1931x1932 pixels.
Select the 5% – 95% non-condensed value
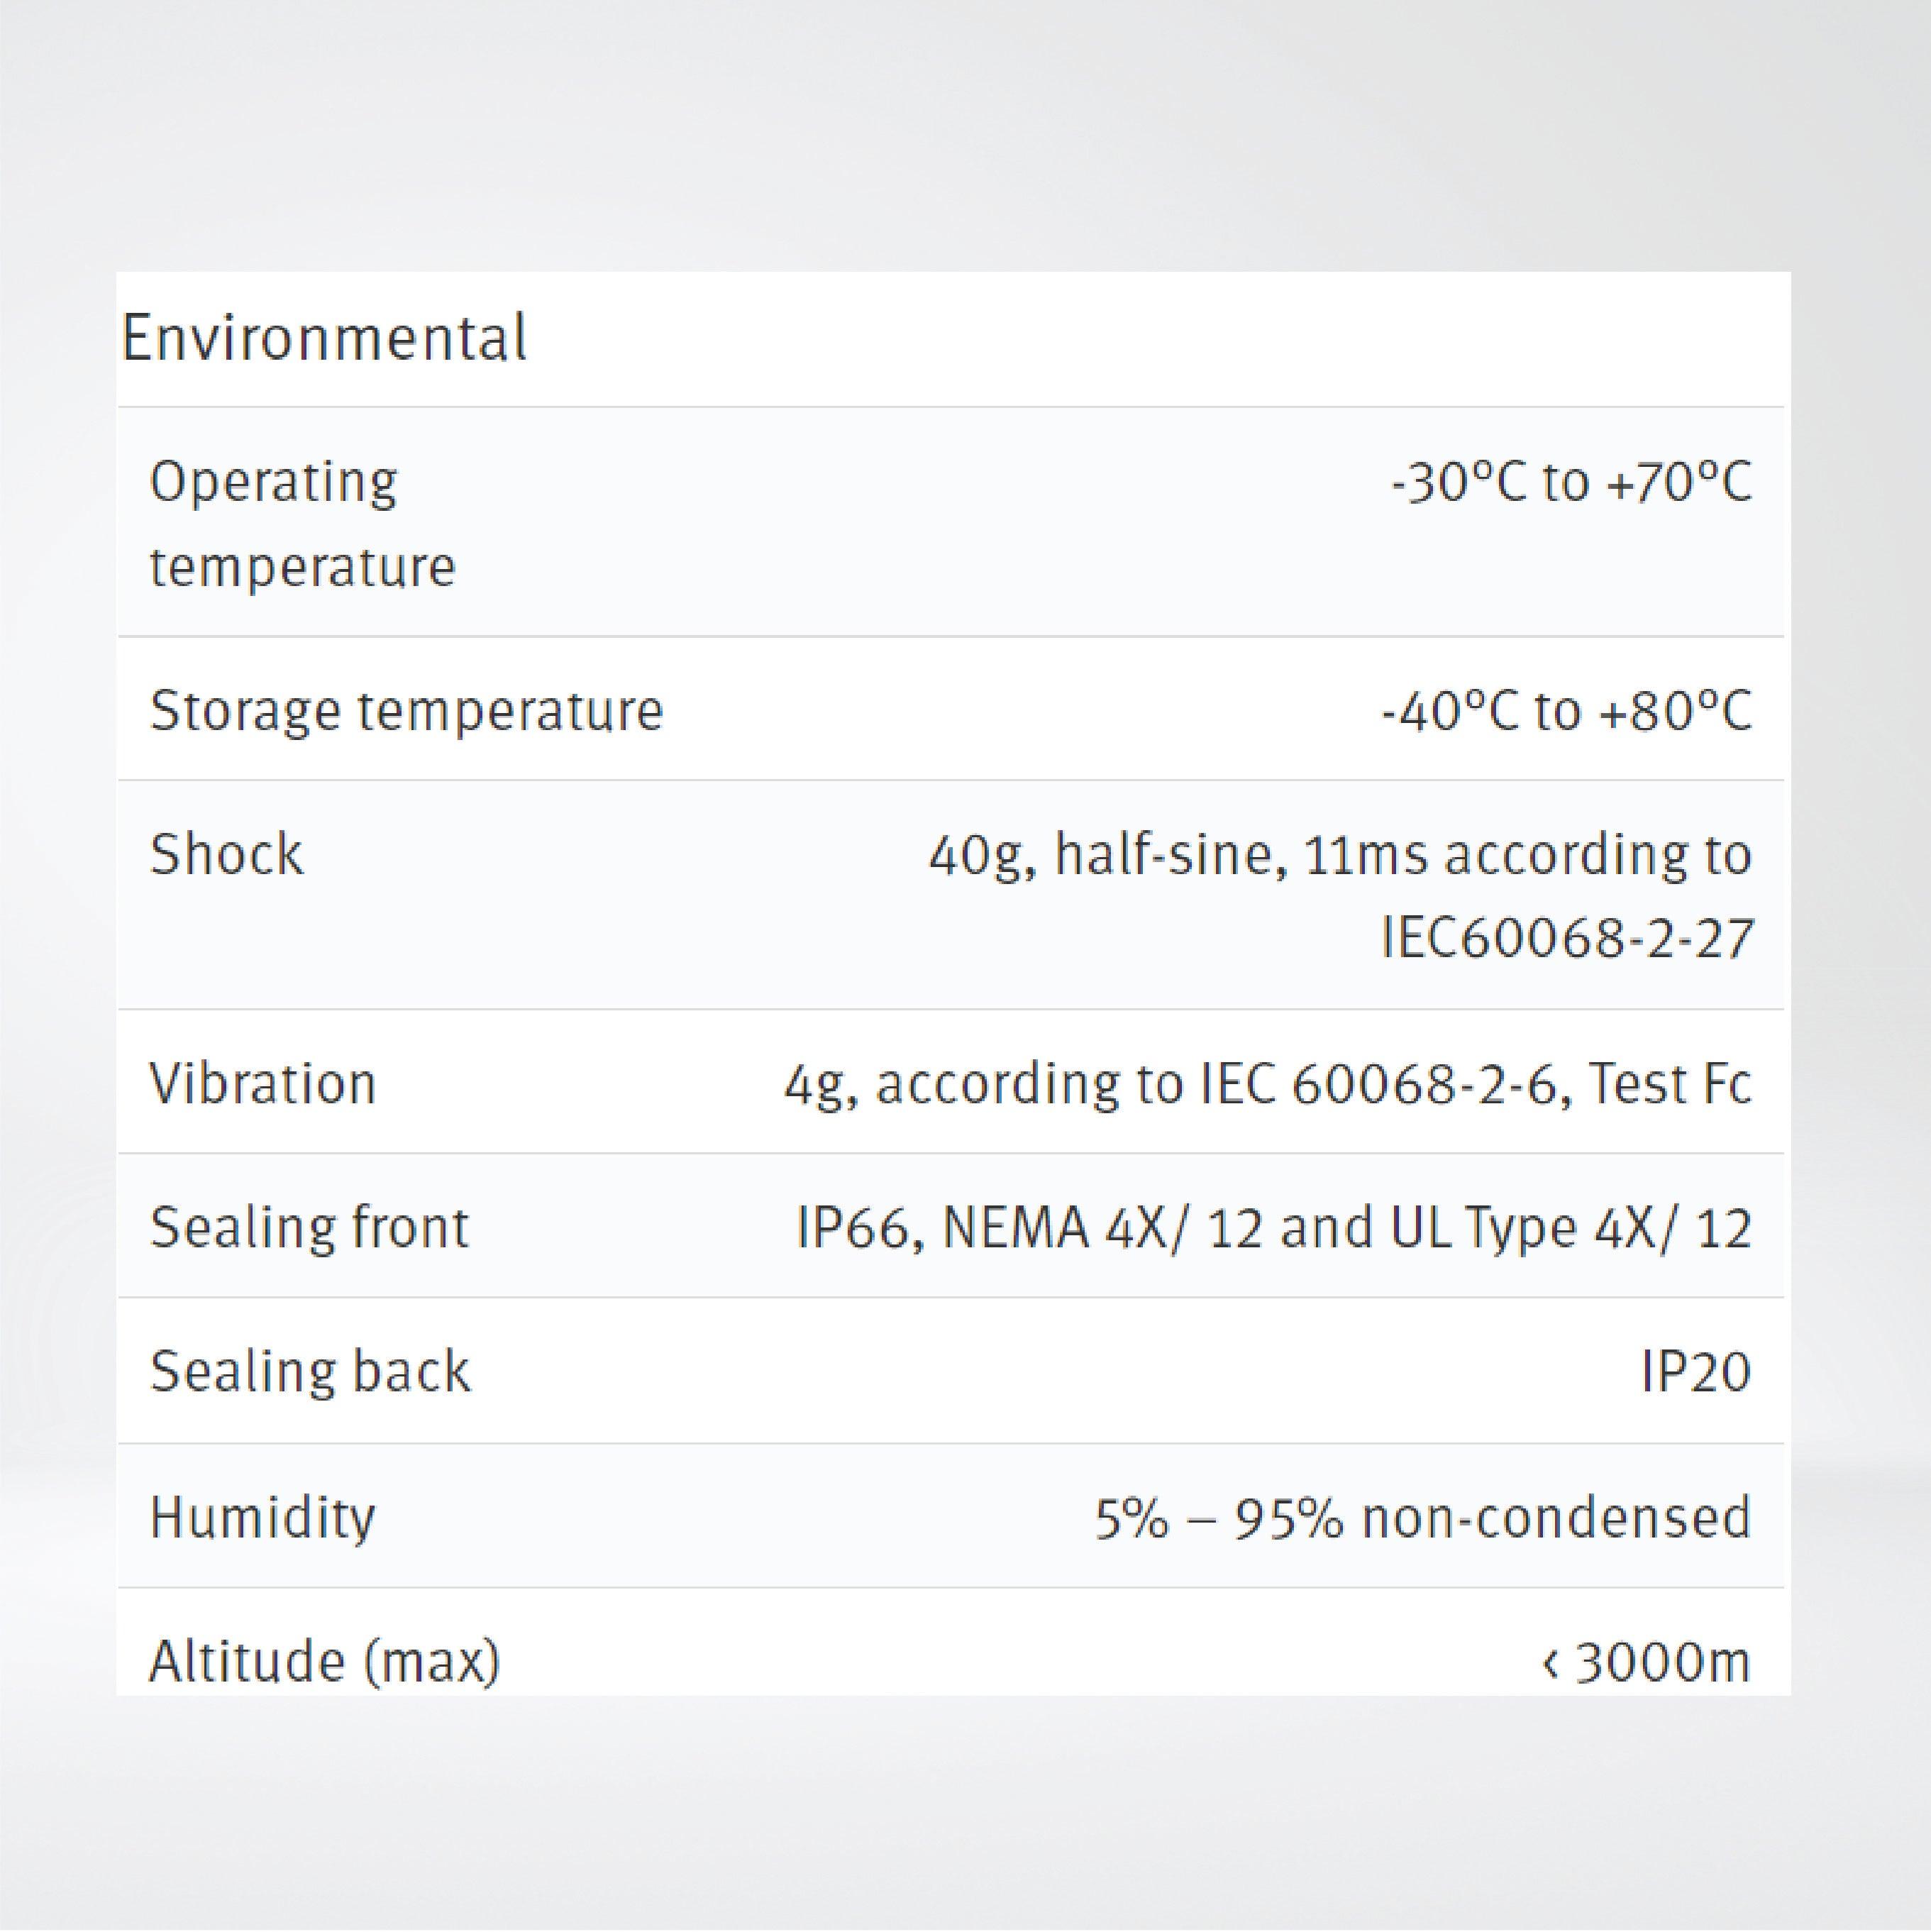[x=1422, y=1517]
